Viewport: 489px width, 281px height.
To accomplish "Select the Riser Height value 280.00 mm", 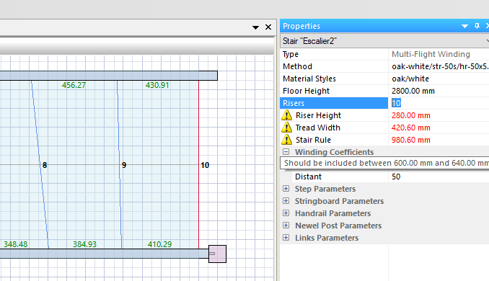I will (x=410, y=115).
